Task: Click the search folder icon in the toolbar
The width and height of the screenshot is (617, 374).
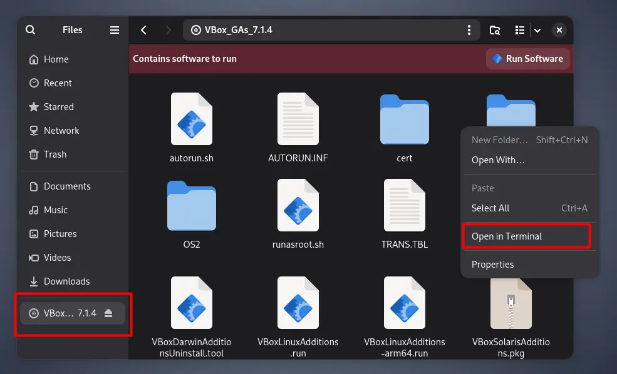Action: tap(495, 30)
